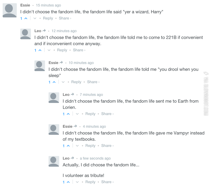Upvote Leo's "I volunteer as tribute" comment
The height and width of the screenshot is (187, 209).
(68, 182)
